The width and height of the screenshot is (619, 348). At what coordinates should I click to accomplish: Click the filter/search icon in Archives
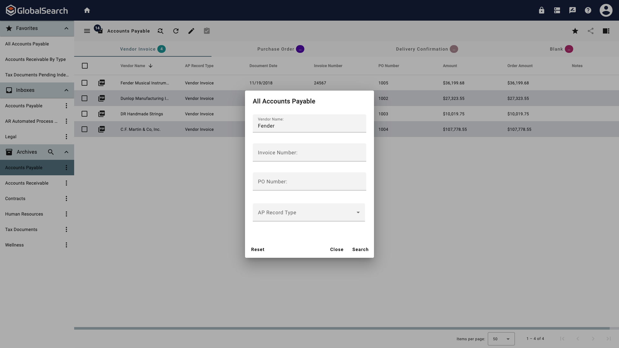pos(51,152)
